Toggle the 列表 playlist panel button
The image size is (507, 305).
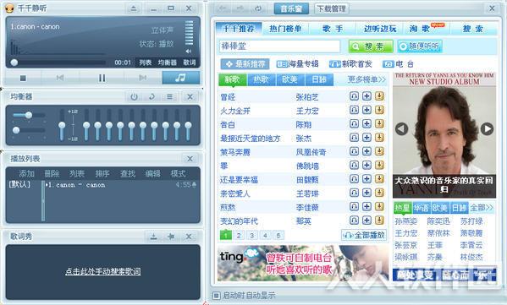tap(146, 63)
